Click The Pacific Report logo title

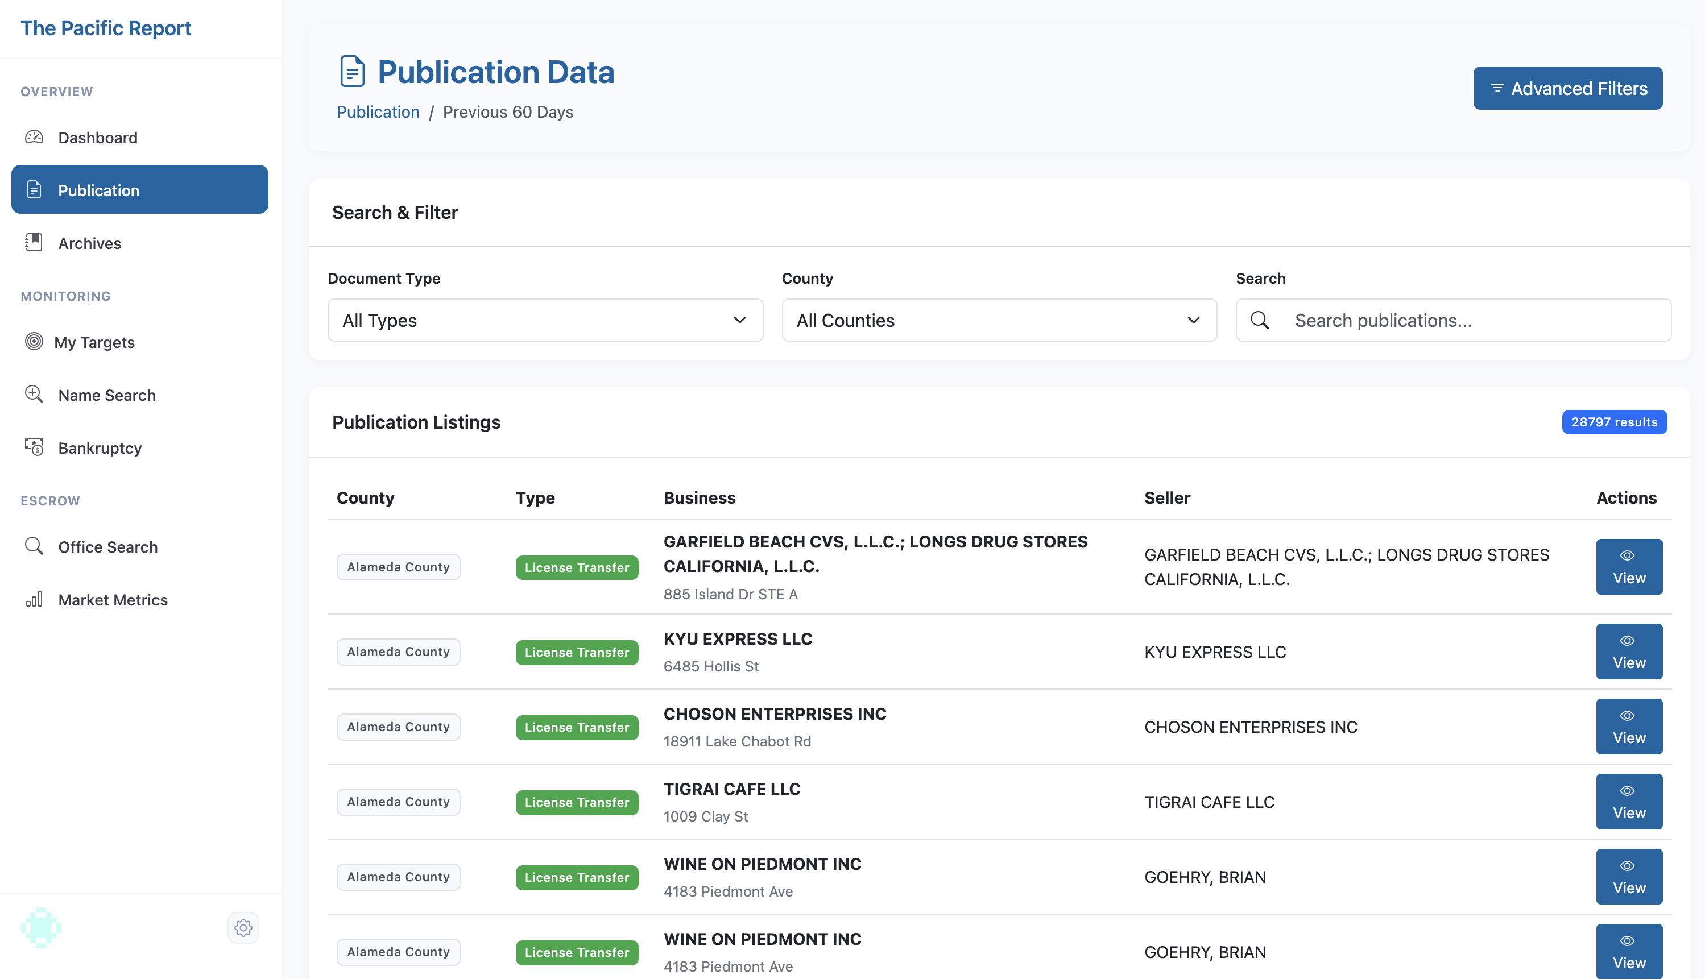pos(106,27)
